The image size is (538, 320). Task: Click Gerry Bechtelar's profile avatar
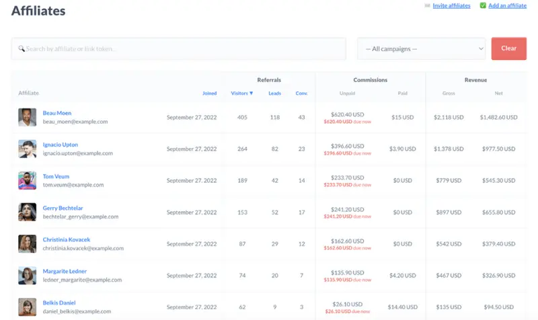(x=27, y=212)
